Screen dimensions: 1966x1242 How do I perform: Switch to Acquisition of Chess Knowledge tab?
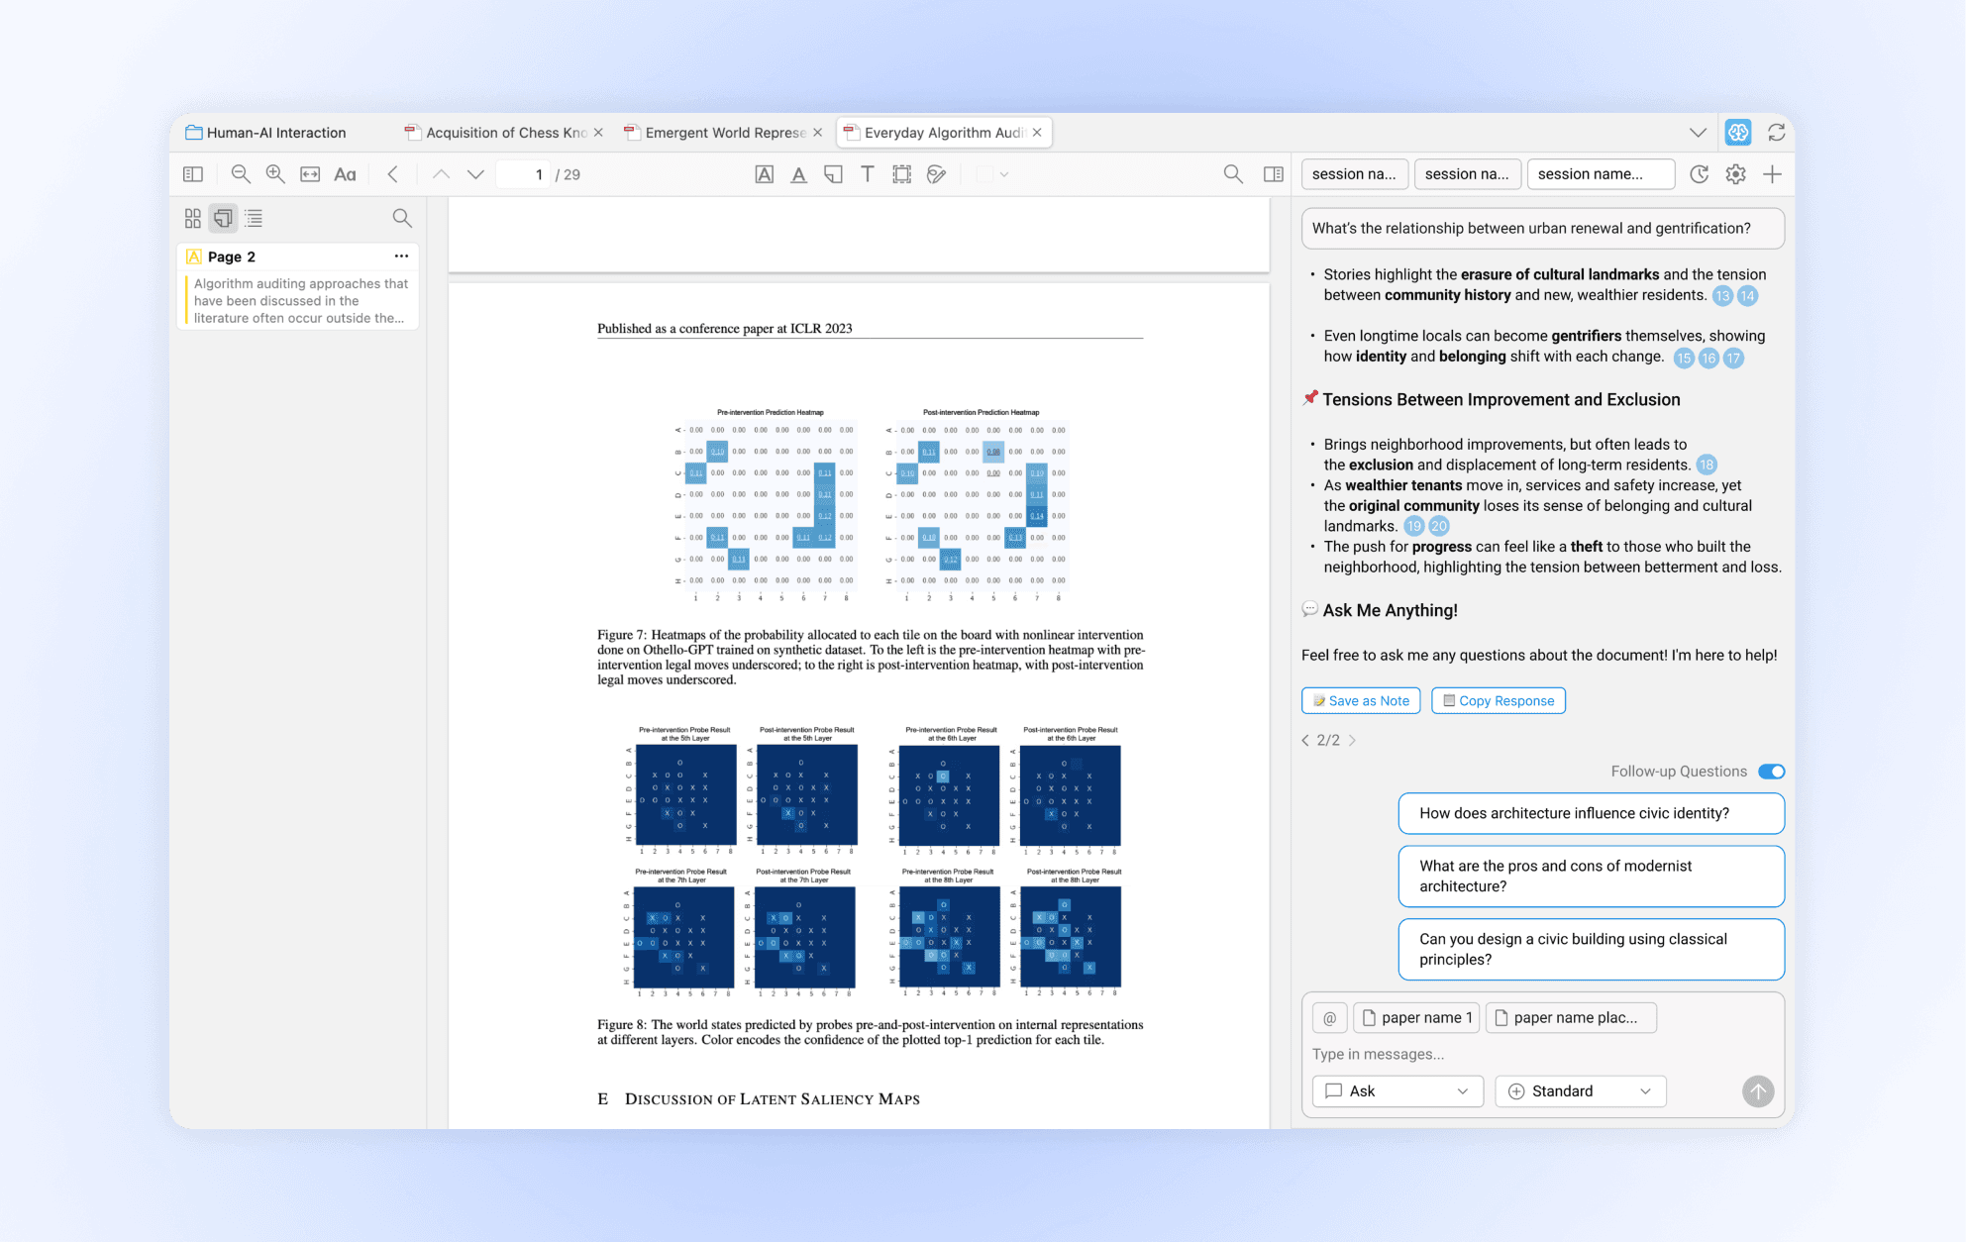click(505, 133)
